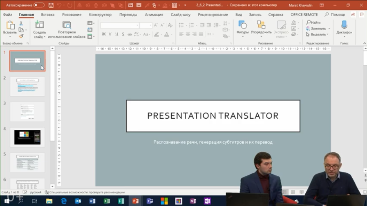This screenshot has height=206, width=367.
Task: Open Excel from the taskbar
Action: pyautogui.click(x=107, y=201)
